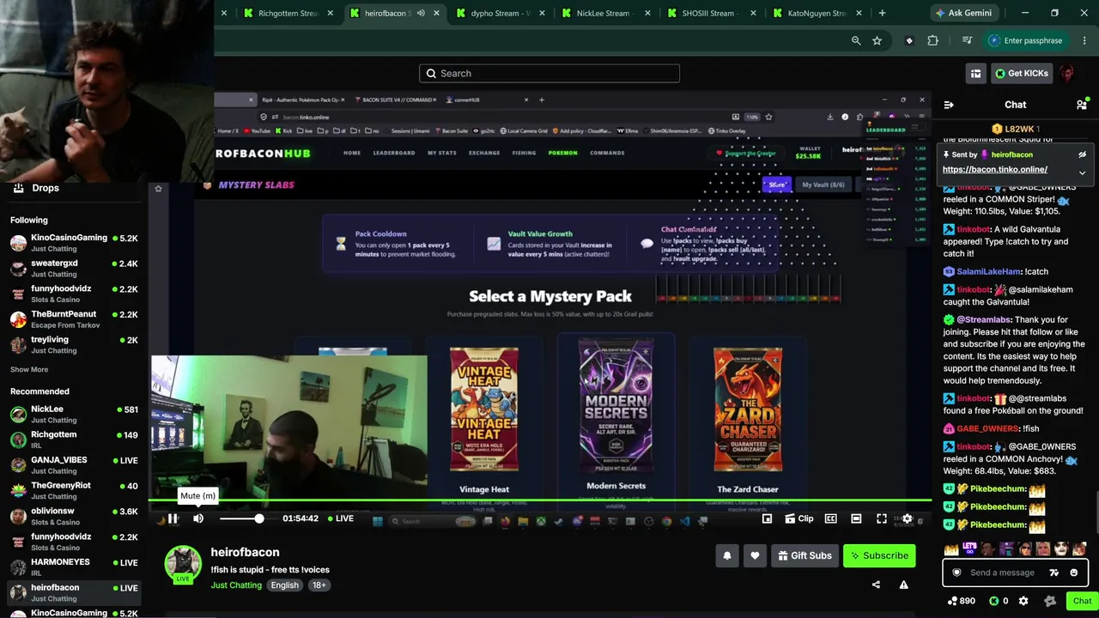Open sweatergxd channel in sidebar
Image resolution: width=1099 pixels, height=618 pixels.
[74, 269]
